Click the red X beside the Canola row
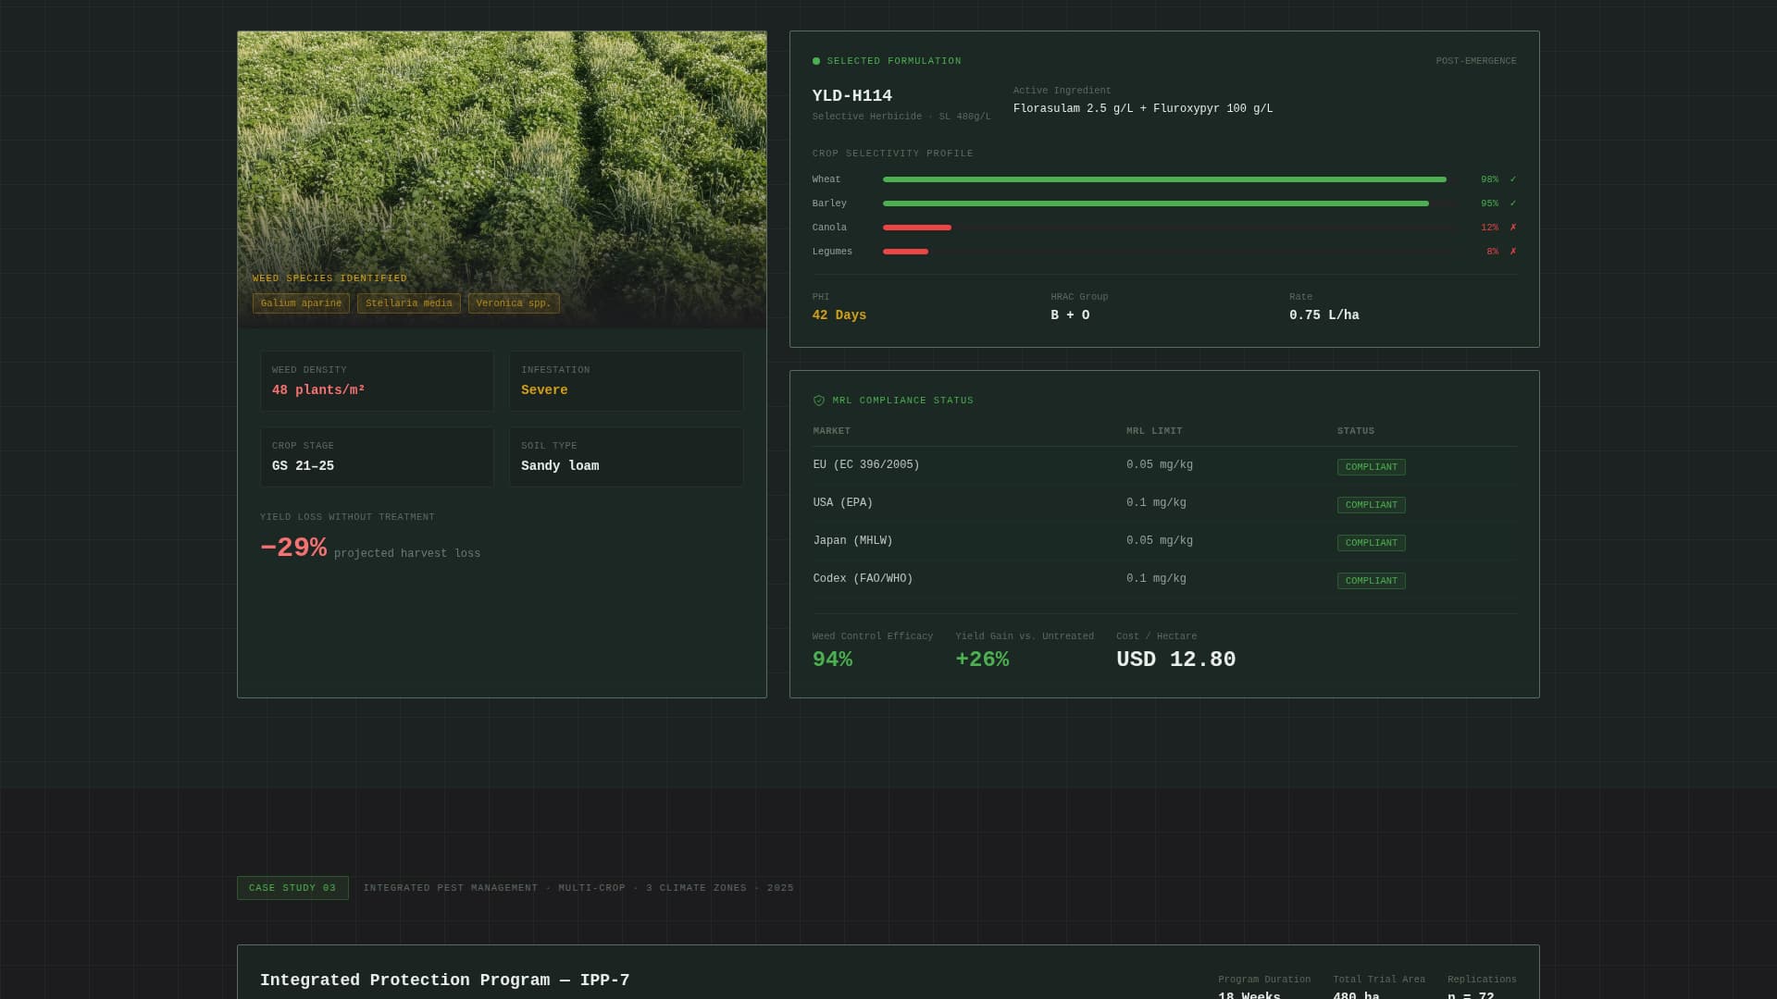 coord(1512,227)
